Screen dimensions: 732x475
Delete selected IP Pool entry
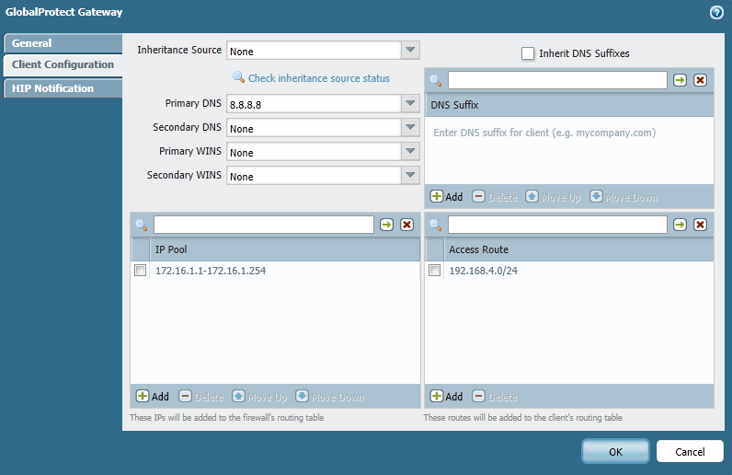(201, 397)
